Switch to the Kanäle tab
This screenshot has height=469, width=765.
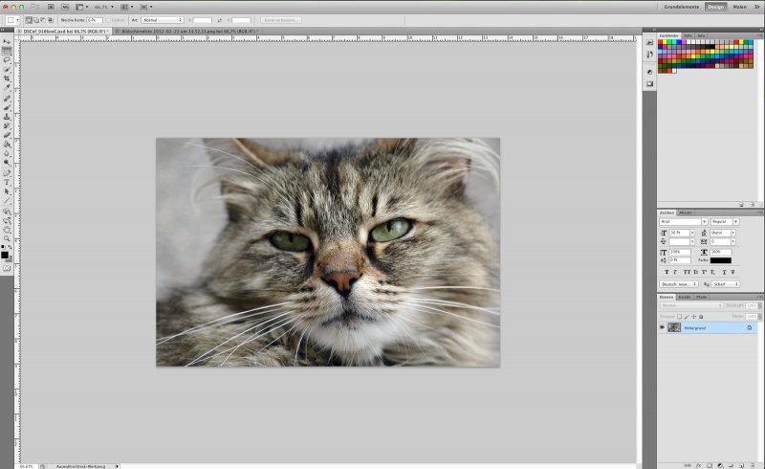point(685,297)
